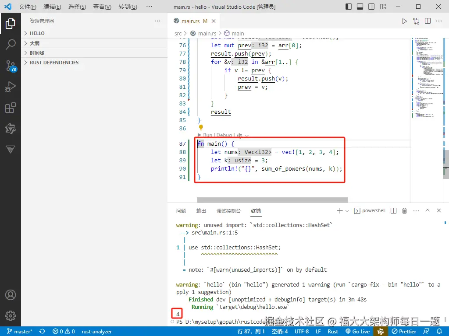449x336 pixels.
Task: Split the editor to the right
Action: click(428, 21)
